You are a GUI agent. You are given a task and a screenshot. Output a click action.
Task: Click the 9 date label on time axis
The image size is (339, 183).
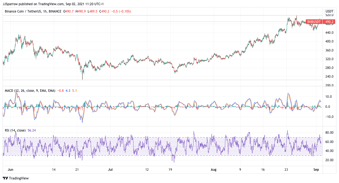click(240, 170)
